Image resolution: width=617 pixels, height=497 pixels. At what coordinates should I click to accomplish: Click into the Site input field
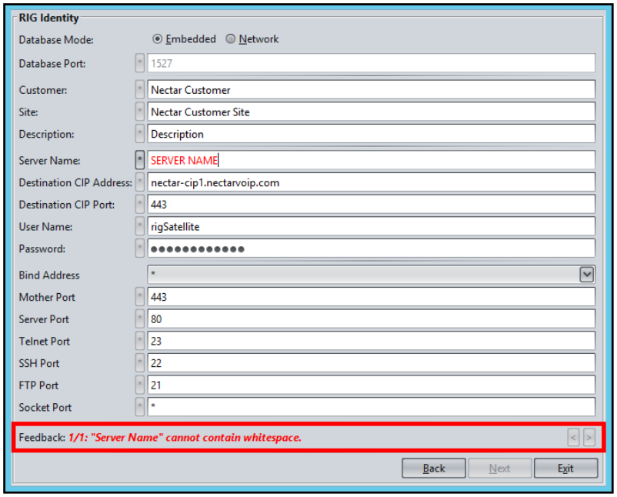click(371, 112)
